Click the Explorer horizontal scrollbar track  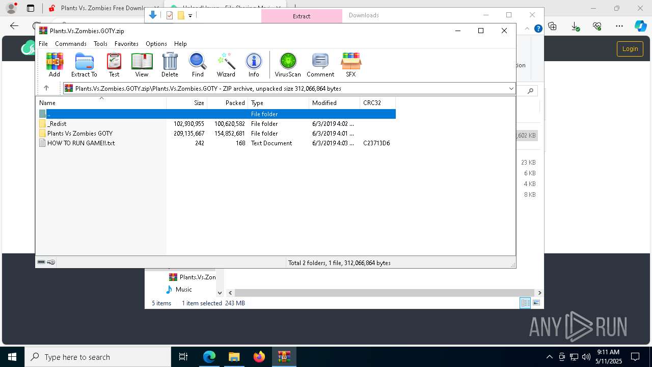[385, 293]
